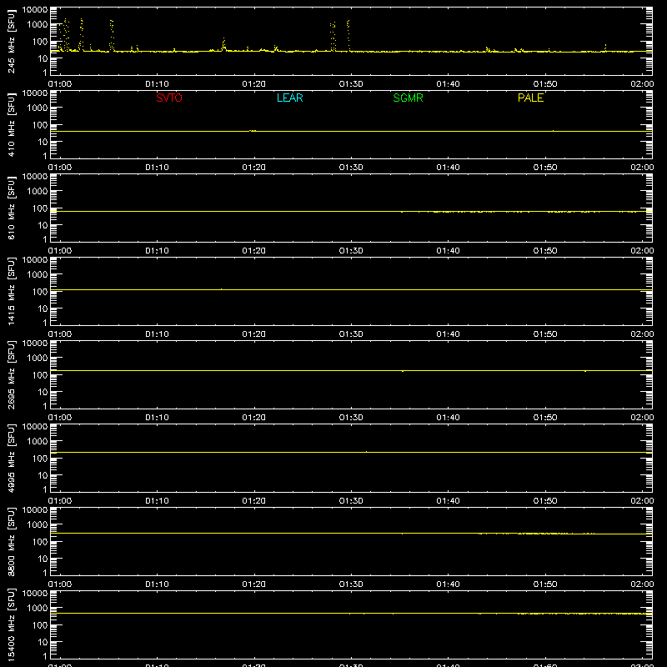Select the "4995 MHz [SFU]" axis title
Screen dimensions: 667x667
point(12,458)
